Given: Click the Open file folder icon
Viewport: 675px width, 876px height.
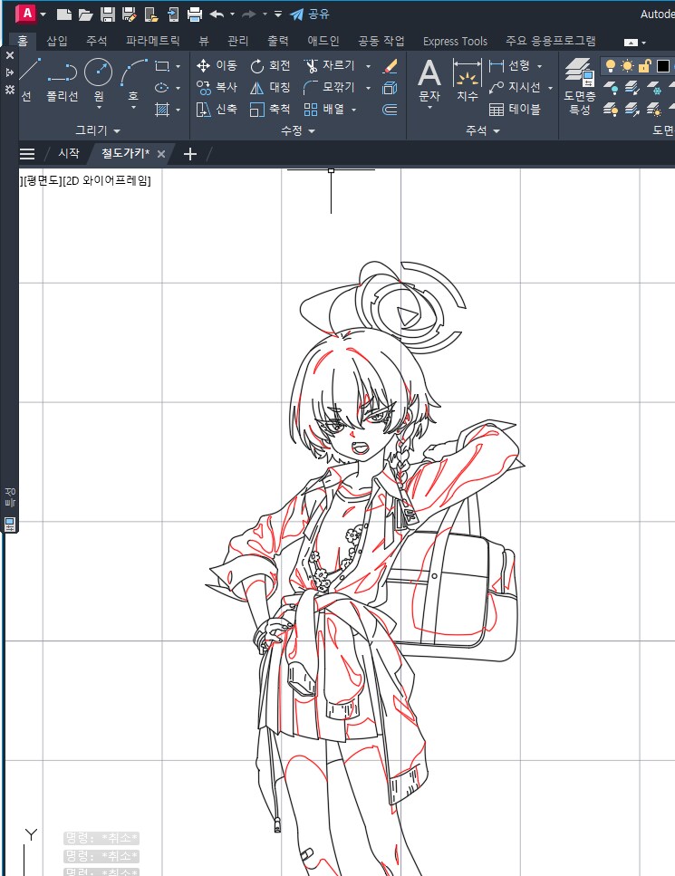Looking at the screenshot, I should tap(85, 14).
